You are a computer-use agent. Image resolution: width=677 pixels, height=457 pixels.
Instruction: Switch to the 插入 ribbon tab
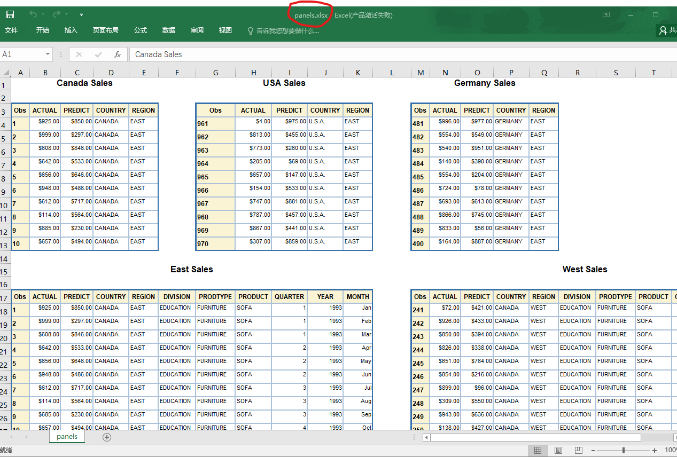point(71,30)
